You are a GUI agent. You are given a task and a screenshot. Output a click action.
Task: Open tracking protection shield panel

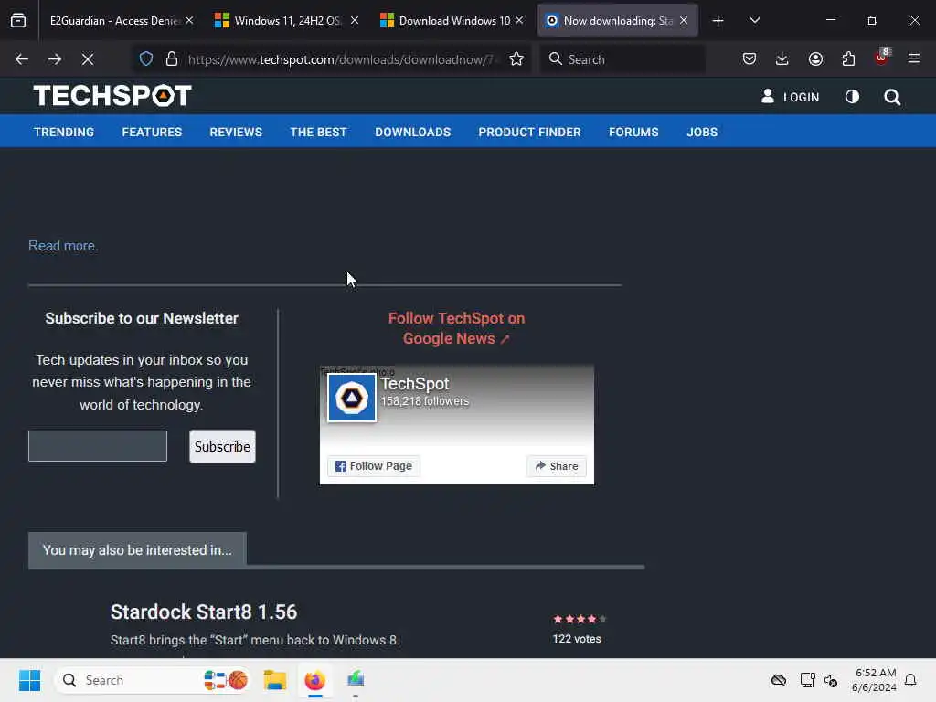(x=146, y=58)
